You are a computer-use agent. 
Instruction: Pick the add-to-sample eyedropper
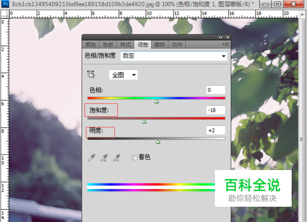[x=104, y=158]
